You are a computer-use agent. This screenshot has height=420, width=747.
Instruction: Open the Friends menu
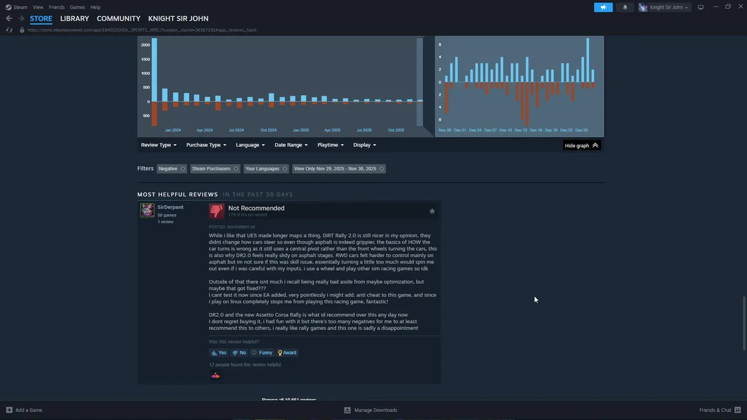[57, 7]
